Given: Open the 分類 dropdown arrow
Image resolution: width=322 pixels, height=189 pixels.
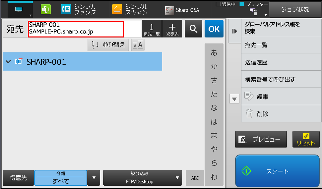Looking at the screenshot, I should 94,178.
